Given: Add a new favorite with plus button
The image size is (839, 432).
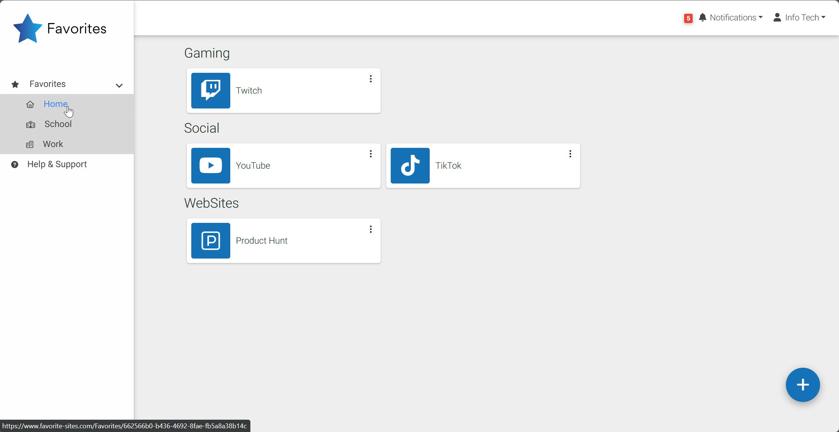Looking at the screenshot, I should [x=803, y=385].
